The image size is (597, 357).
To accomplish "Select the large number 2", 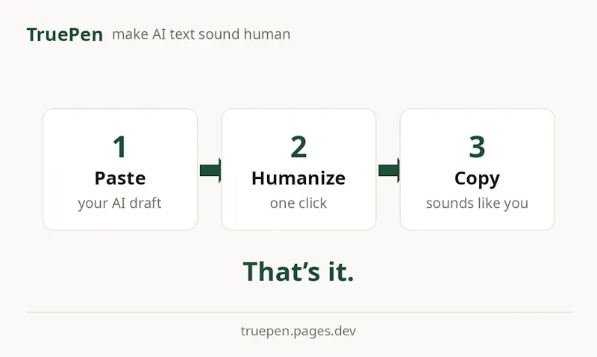I will click(x=298, y=147).
